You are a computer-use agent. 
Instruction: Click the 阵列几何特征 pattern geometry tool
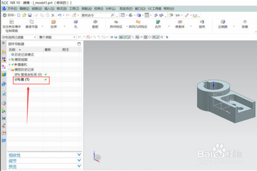[x=138, y=24]
